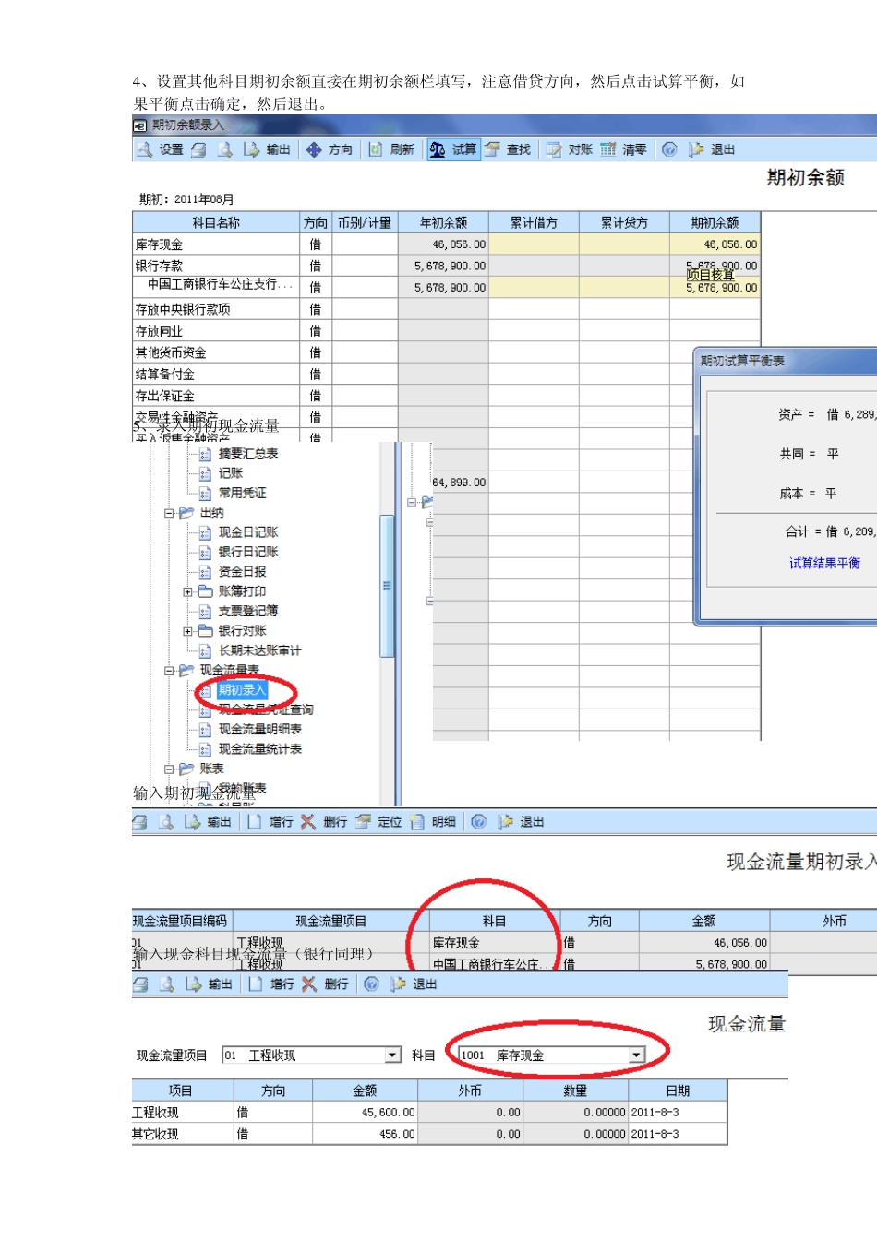Click the navigation tree vertical scrollbar
This screenshot has height=1240, width=877.
coord(387,586)
